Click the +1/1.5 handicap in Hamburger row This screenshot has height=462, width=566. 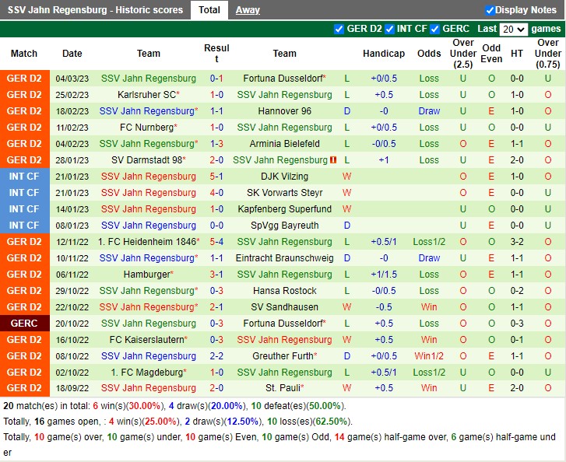point(384,275)
